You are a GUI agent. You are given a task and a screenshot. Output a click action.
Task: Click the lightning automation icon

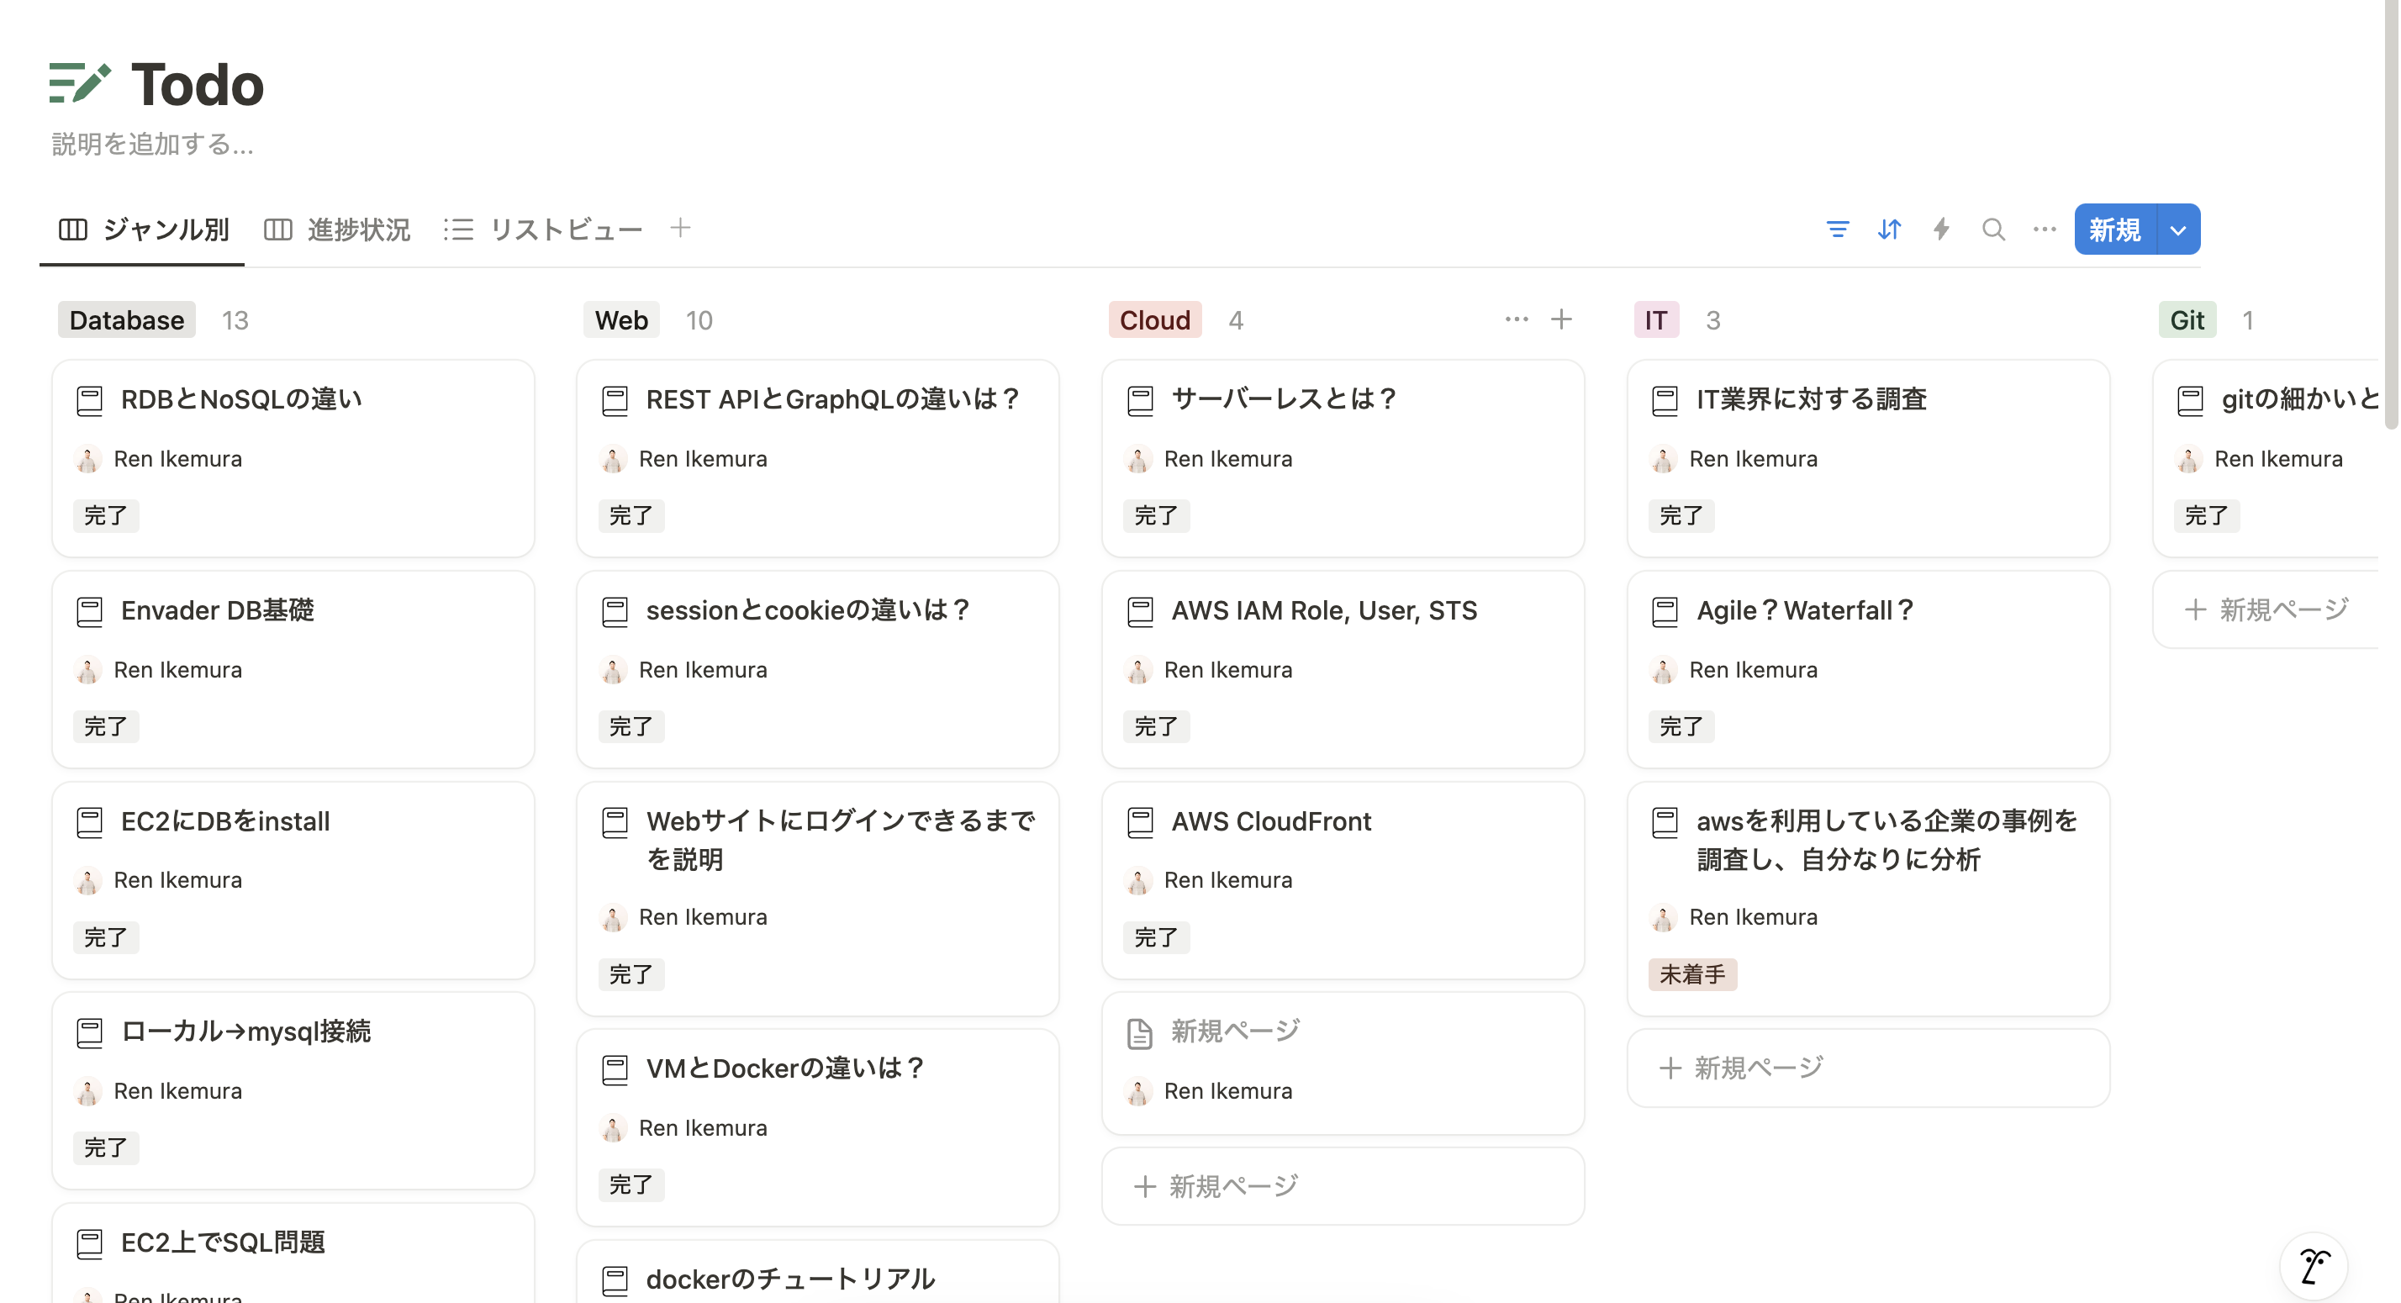pos(1941,229)
